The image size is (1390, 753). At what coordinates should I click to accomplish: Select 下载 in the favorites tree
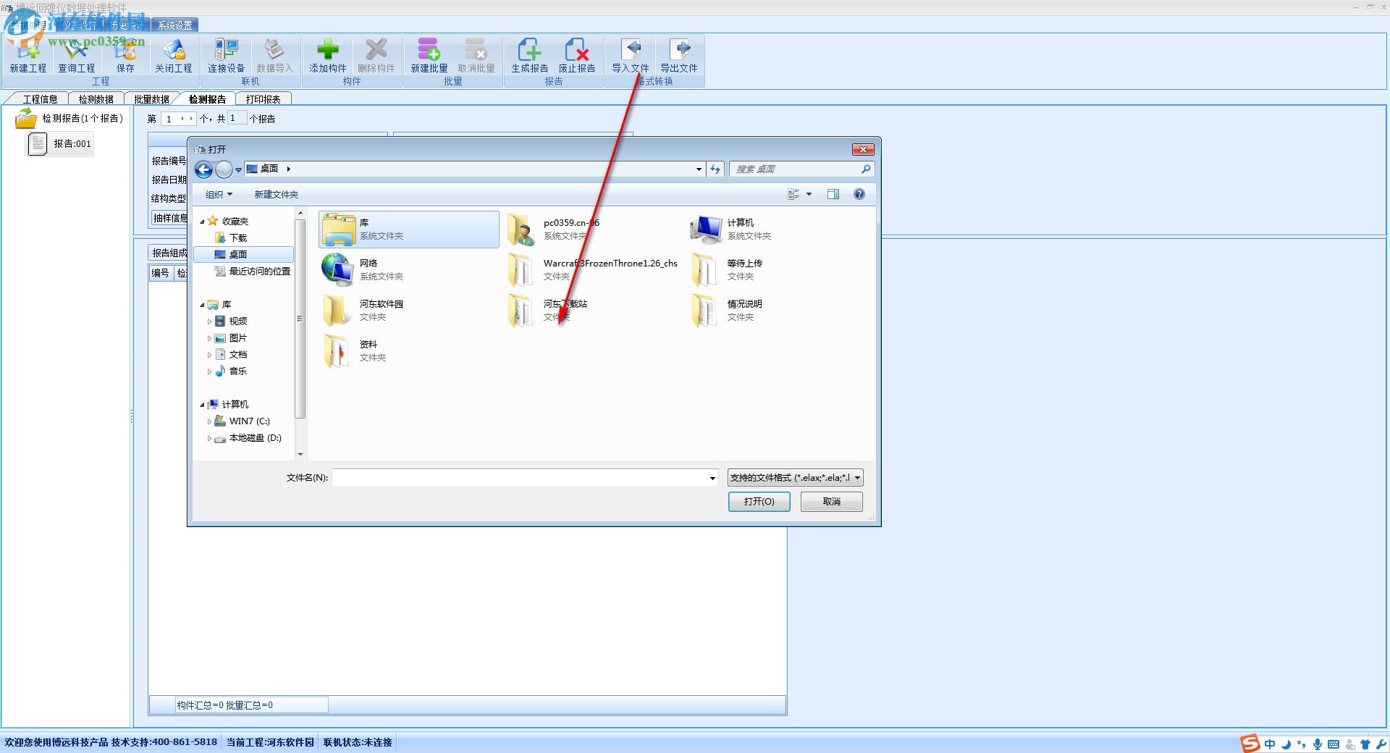tap(238, 238)
